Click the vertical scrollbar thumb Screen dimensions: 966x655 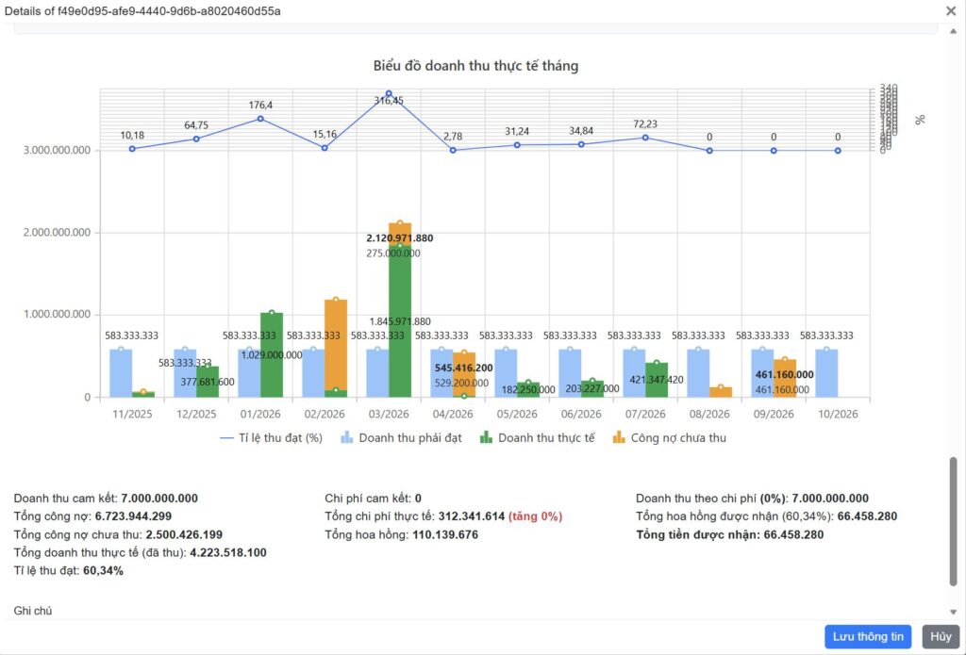click(x=953, y=521)
